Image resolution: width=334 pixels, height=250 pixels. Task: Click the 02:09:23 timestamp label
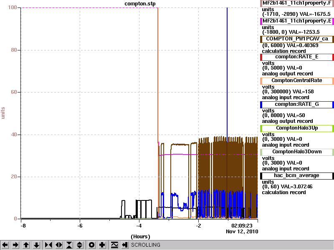[242, 226]
